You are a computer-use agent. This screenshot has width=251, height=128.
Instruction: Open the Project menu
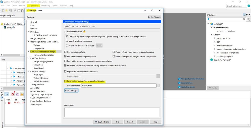[x=22, y=6]
